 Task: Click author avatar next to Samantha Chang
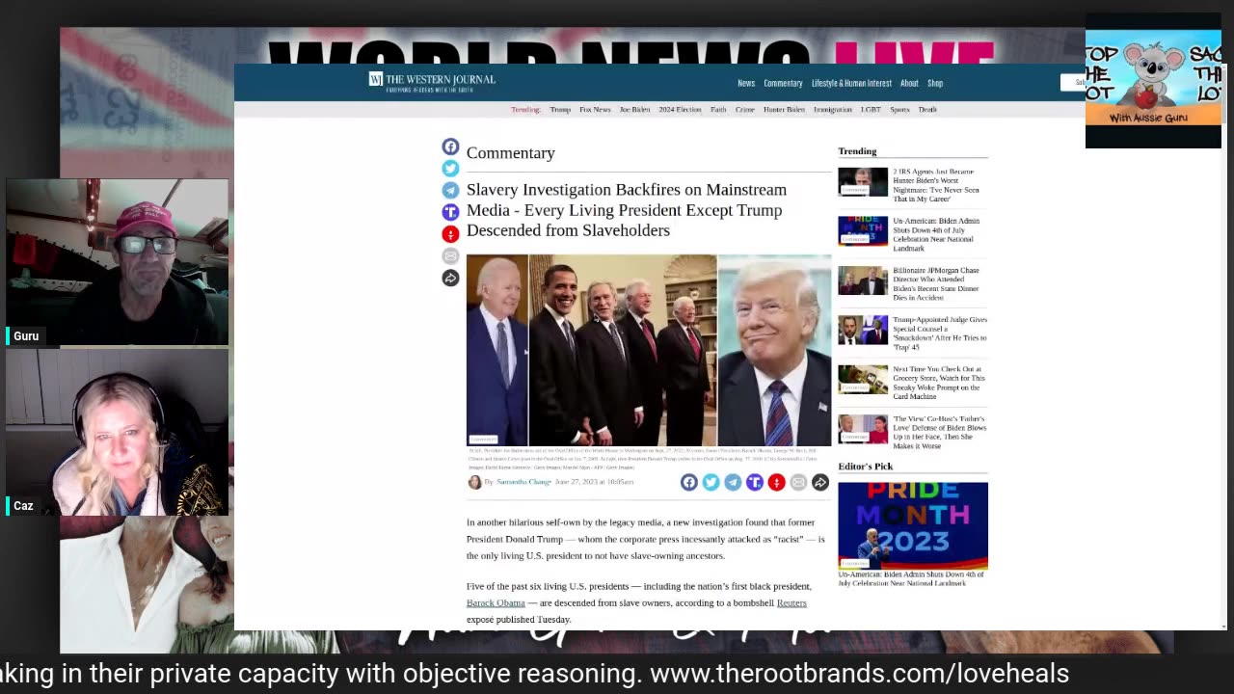pyautogui.click(x=474, y=482)
